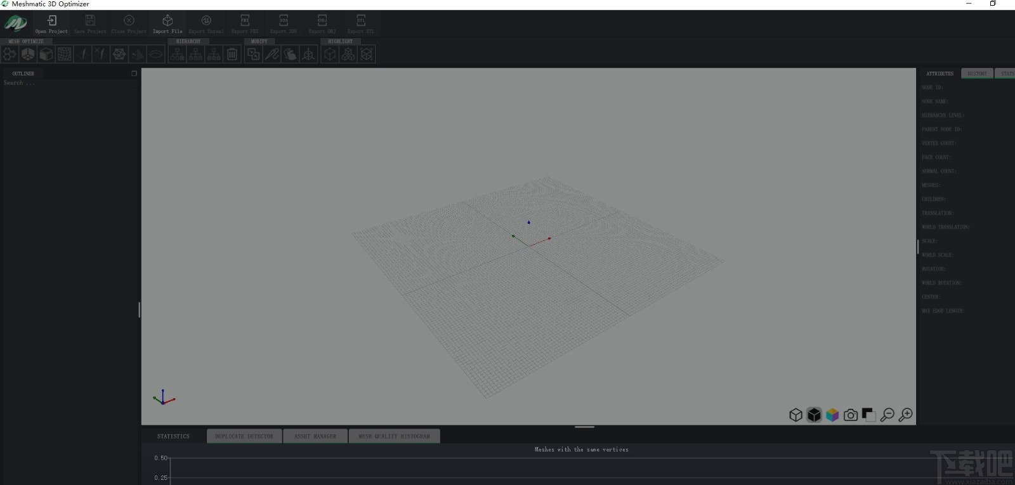
Task: Click the Meshmatic logo icon
Action: [x=16, y=24]
